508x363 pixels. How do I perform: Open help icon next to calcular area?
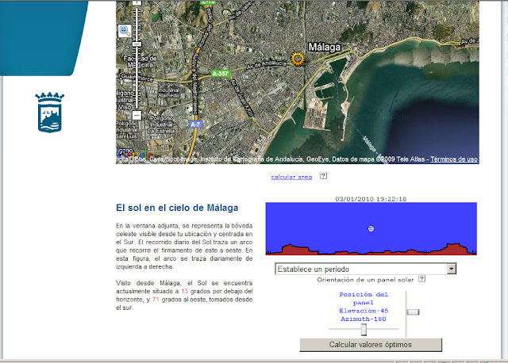click(323, 176)
